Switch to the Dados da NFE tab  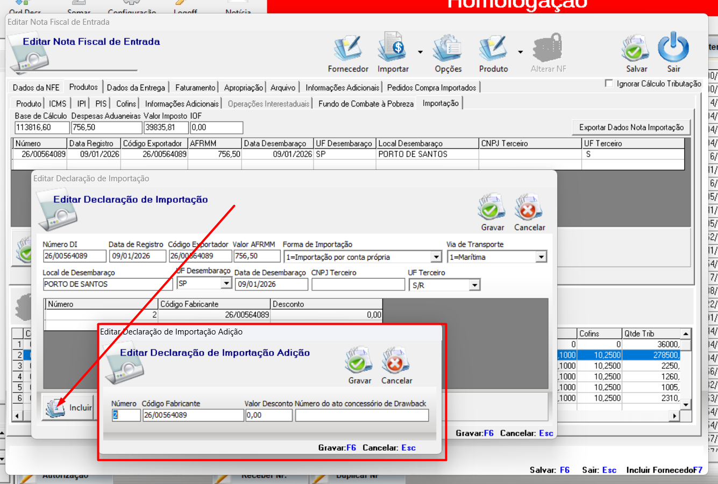36,88
